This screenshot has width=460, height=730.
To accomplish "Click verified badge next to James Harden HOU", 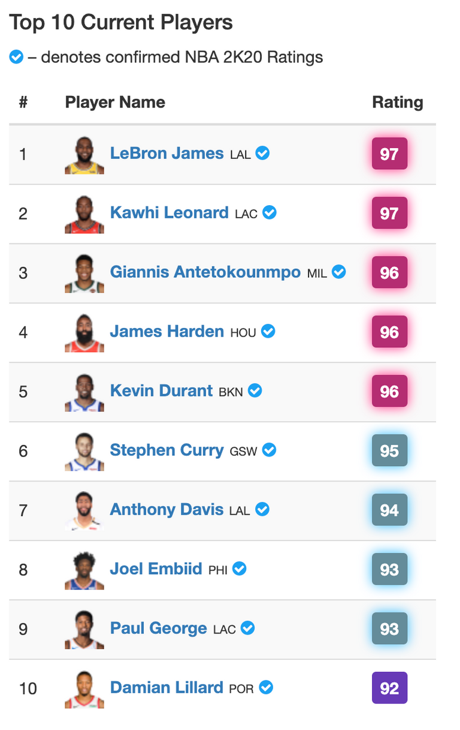I will (268, 332).
